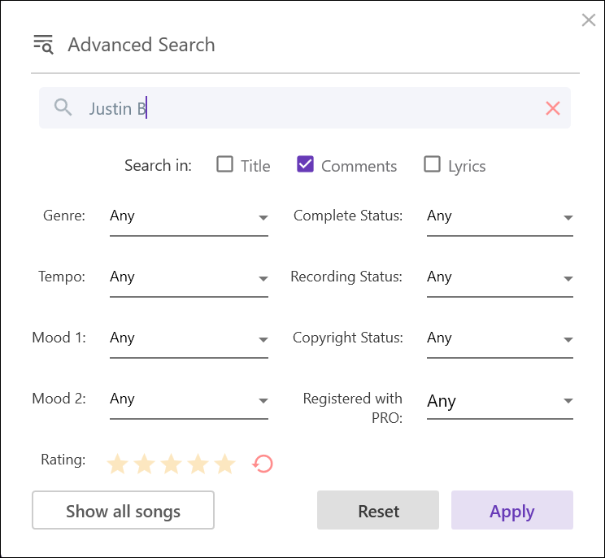This screenshot has width=605, height=558.
Task: Open the Genre dropdown
Action: pyautogui.click(x=189, y=217)
